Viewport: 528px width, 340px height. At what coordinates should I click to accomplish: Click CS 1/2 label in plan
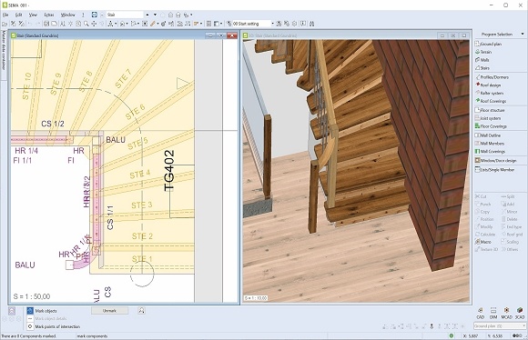click(x=53, y=124)
